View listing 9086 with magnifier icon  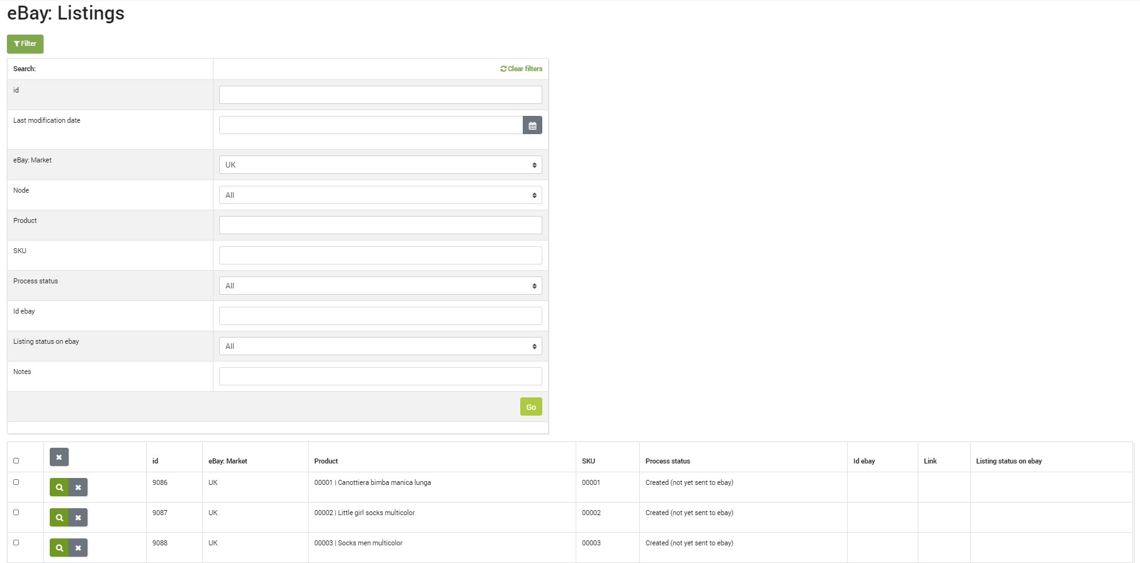59,487
